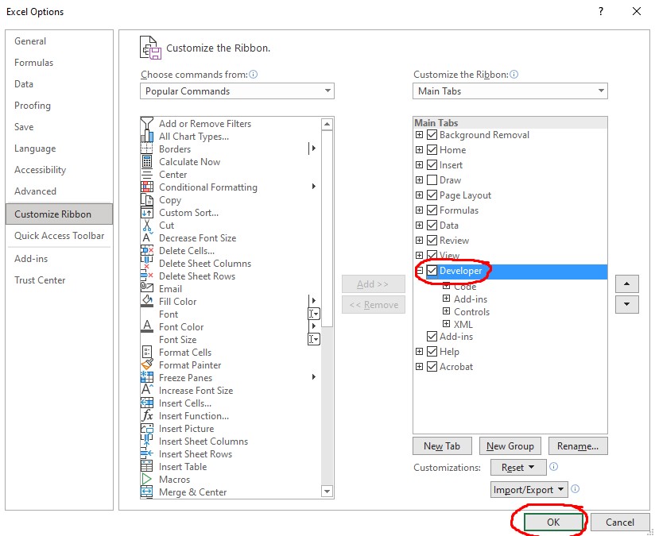Click the Delete Cells icon

click(x=146, y=251)
